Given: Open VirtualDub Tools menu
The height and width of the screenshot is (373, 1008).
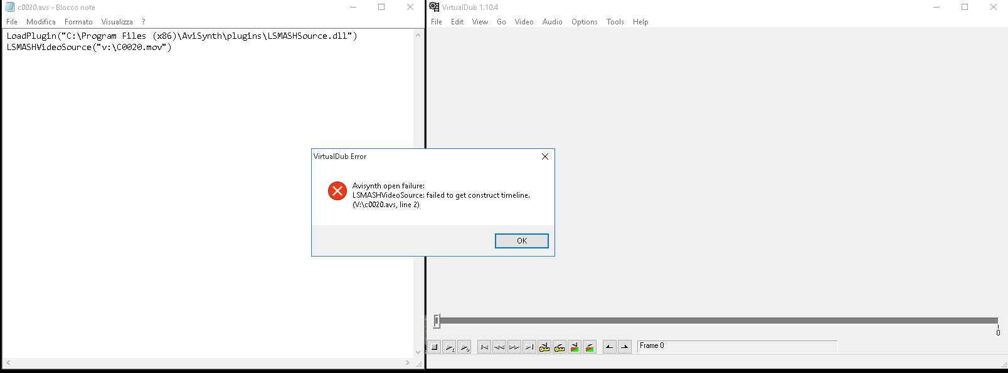Looking at the screenshot, I should [615, 22].
